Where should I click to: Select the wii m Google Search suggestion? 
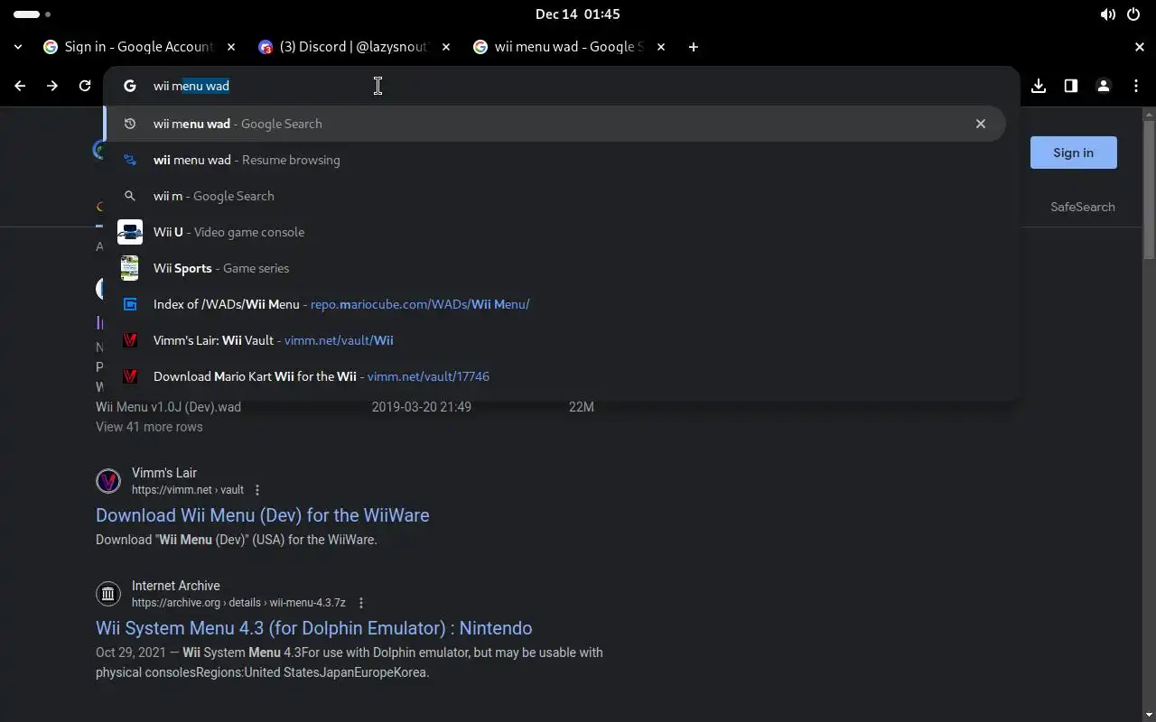555,196
